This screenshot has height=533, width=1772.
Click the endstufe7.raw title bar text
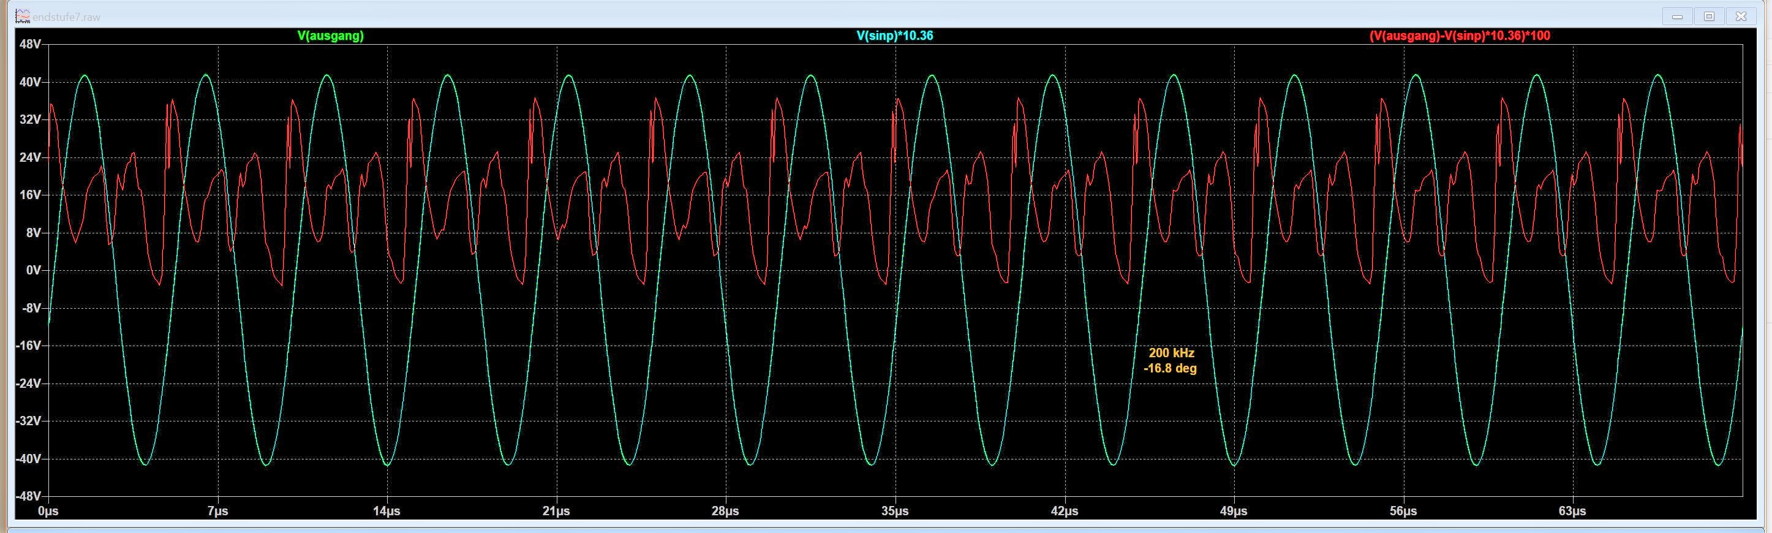66,17
